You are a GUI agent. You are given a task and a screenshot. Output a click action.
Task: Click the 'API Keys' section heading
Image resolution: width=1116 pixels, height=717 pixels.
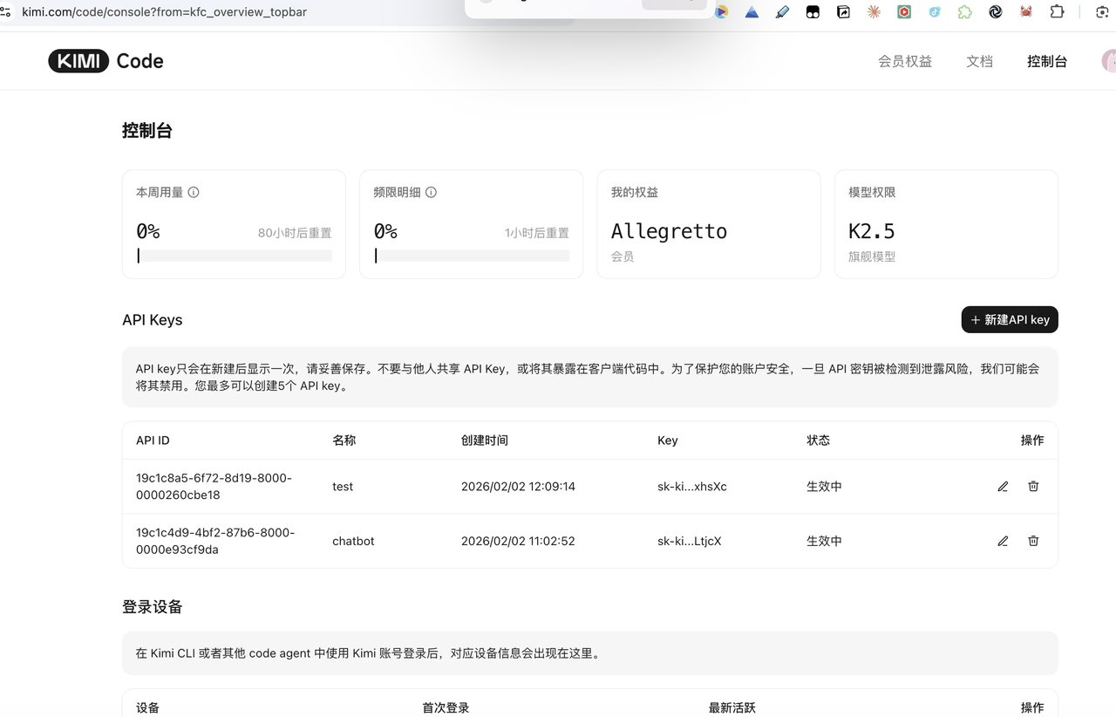click(x=153, y=320)
